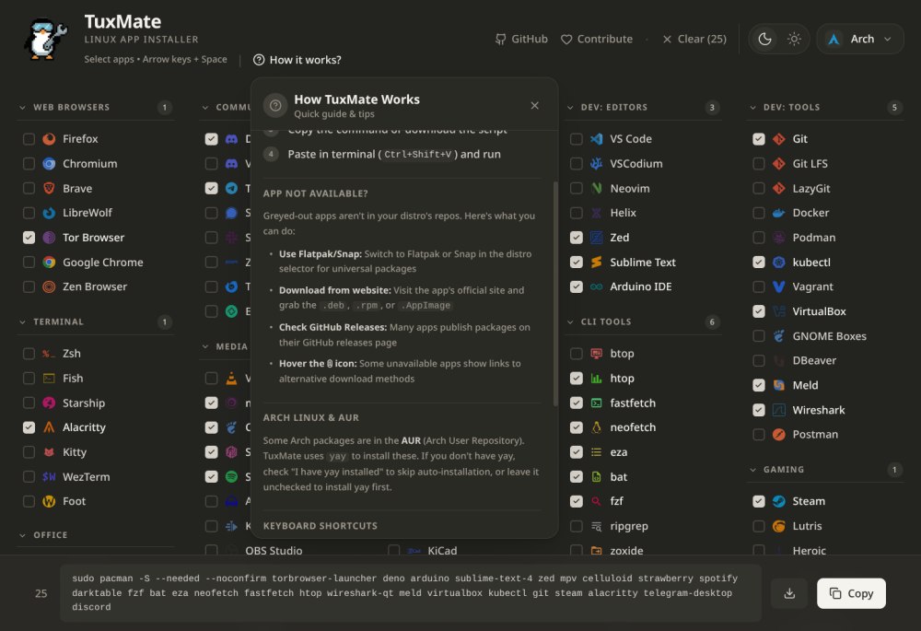Click the Docker whale icon
Viewport: 921px width, 631px height.
tap(779, 213)
